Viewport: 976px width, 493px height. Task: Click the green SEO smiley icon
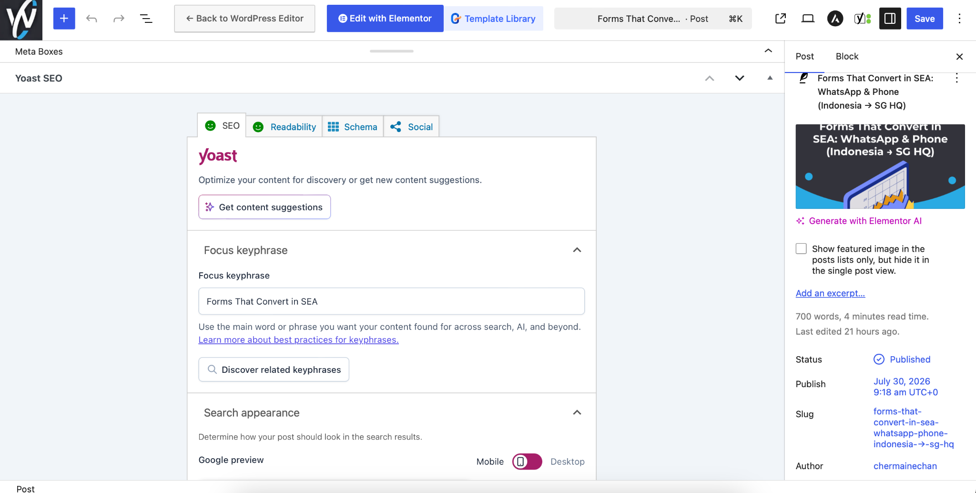[210, 125]
